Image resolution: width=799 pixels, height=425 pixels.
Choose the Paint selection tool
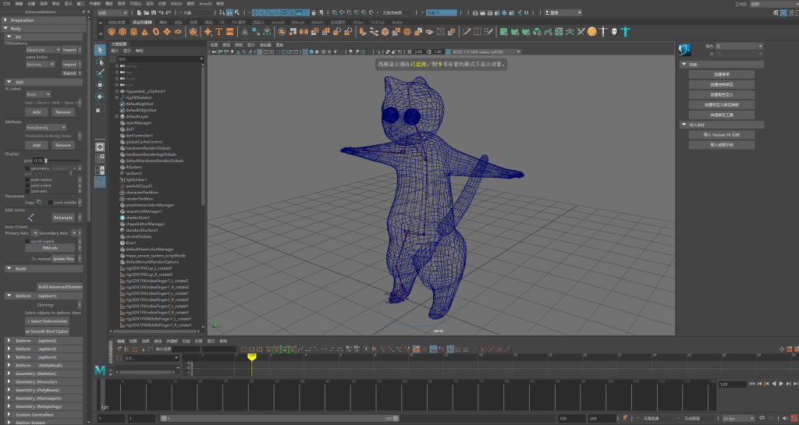(x=100, y=73)
